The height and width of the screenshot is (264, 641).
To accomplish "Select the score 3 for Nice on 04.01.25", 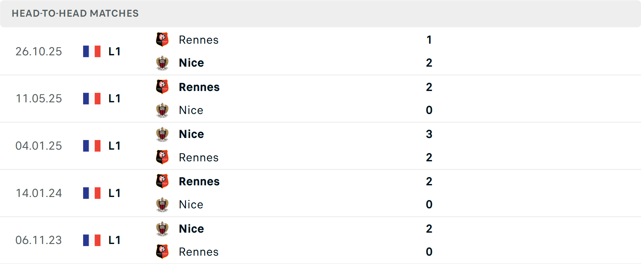I will point(429,134).
